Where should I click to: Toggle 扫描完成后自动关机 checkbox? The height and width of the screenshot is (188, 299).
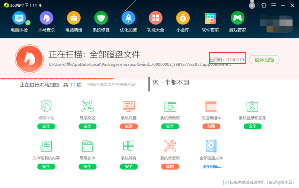[226, 182]
